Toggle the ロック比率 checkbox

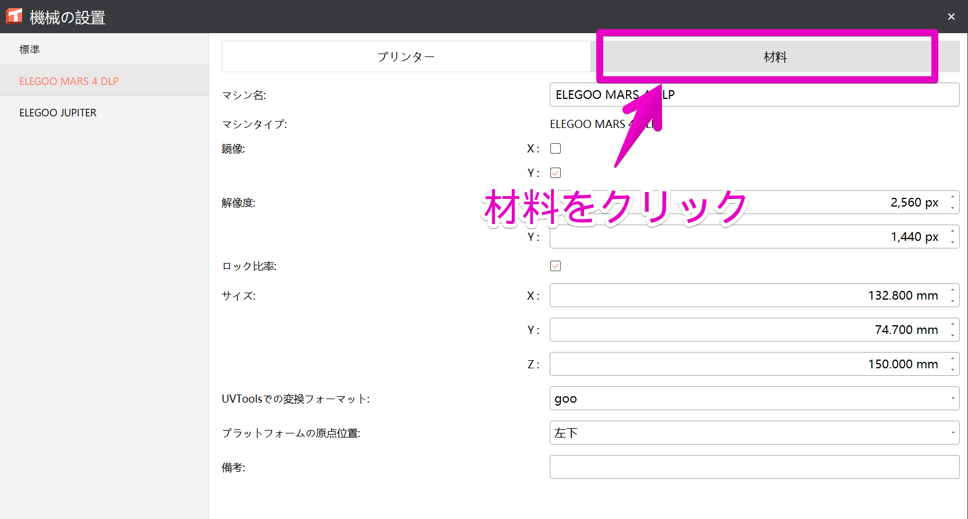(556, 266)
